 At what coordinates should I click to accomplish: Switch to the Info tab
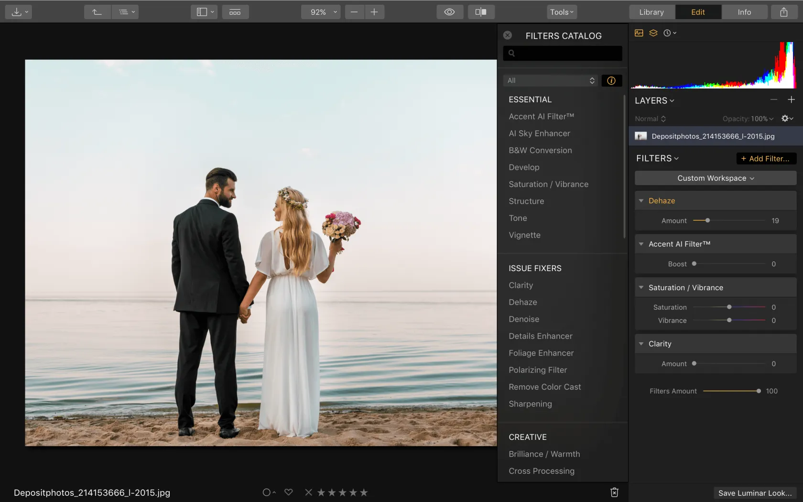tap(744, 12)
